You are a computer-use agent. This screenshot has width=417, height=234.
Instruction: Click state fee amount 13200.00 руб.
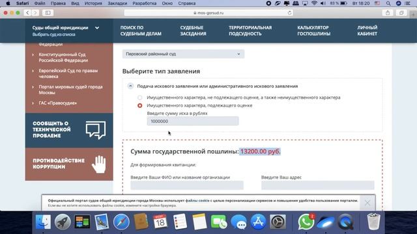[x=260, y=151]
